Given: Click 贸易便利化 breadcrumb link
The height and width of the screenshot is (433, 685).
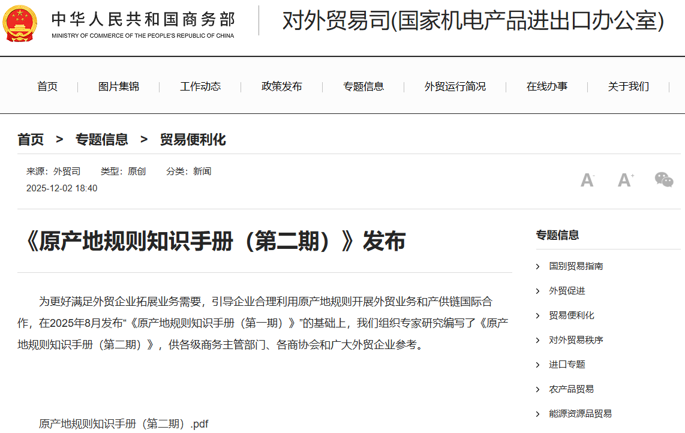Looking at the screenshot, I should pyautogui.click(x=193, y=140).
